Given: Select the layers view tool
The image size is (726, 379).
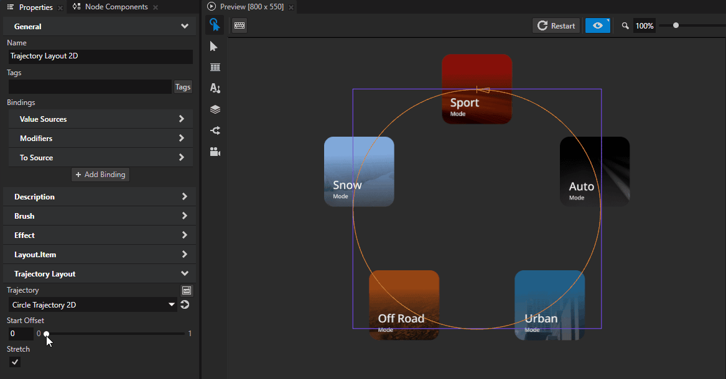Looking at the screenshot, I should [x=215, y=109].
